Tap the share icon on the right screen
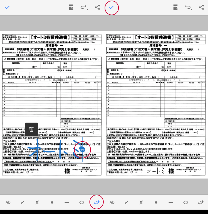Screen dimensions: 208x214 click(x=201, y=7)
